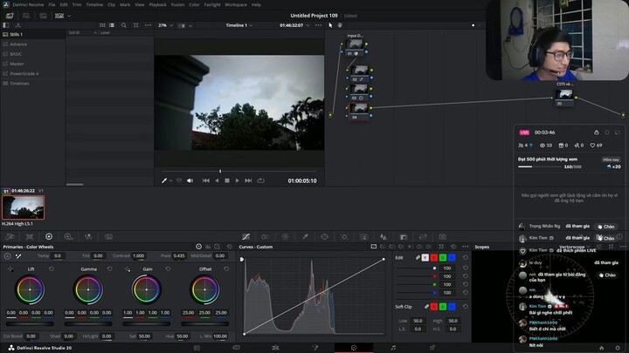Sort gallery by the Still ID column arrow
This screenshot has height=353, width=629.
click(95, 33)
